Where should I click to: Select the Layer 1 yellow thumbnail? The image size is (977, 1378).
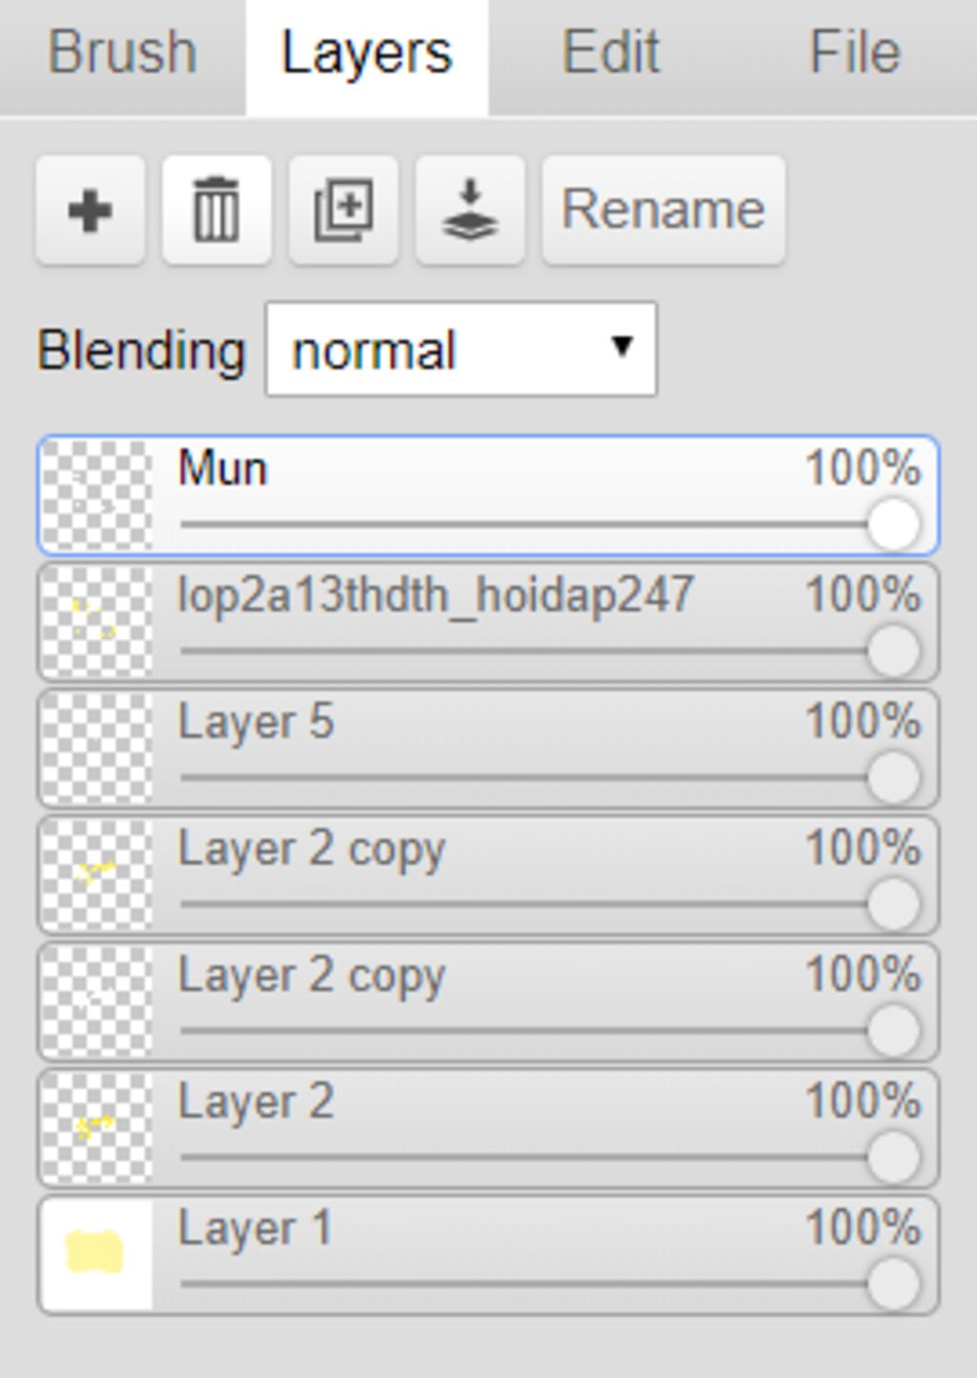pos(96,1255)
